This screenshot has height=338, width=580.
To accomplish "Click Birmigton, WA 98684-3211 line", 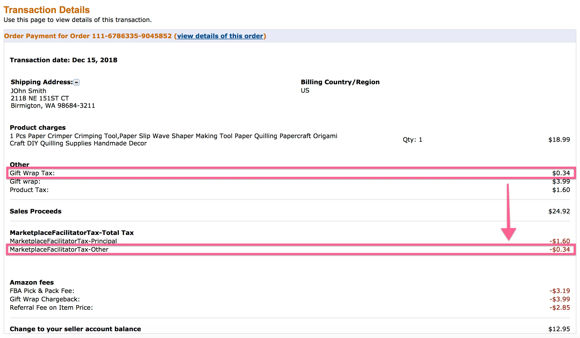I will click(x=53, y=106).
